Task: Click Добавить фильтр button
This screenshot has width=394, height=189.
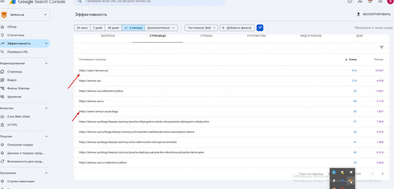Action: (x=237, y=28)
